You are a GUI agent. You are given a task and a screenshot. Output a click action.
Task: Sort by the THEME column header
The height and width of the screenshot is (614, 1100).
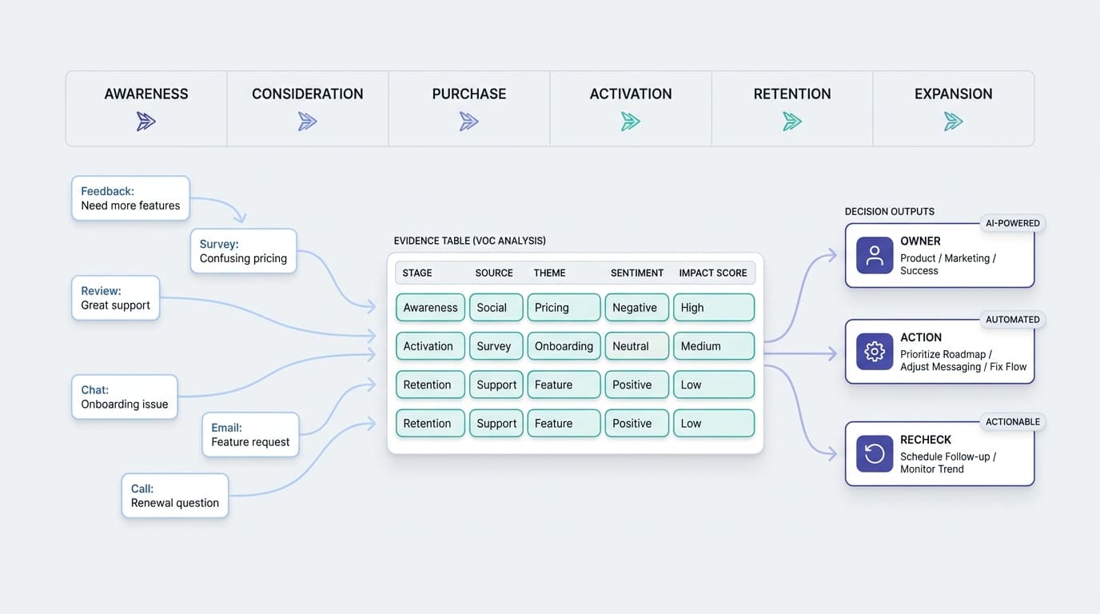click(x=550, y=273)
